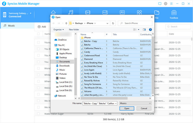This screenshot has height=123, width=193.
Task: Open Syncios settings gear
Action: click(x=165, y=4)
